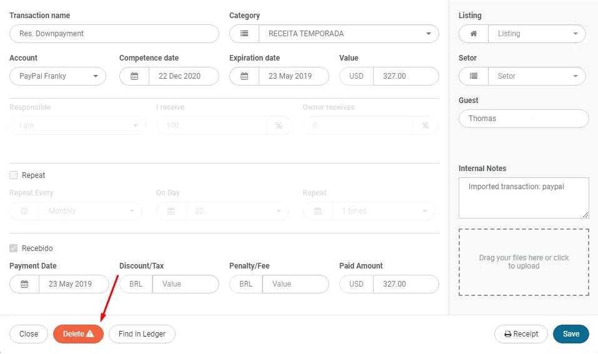
Task: Click the file upload drop zone
Action: [x=524, y=262]
